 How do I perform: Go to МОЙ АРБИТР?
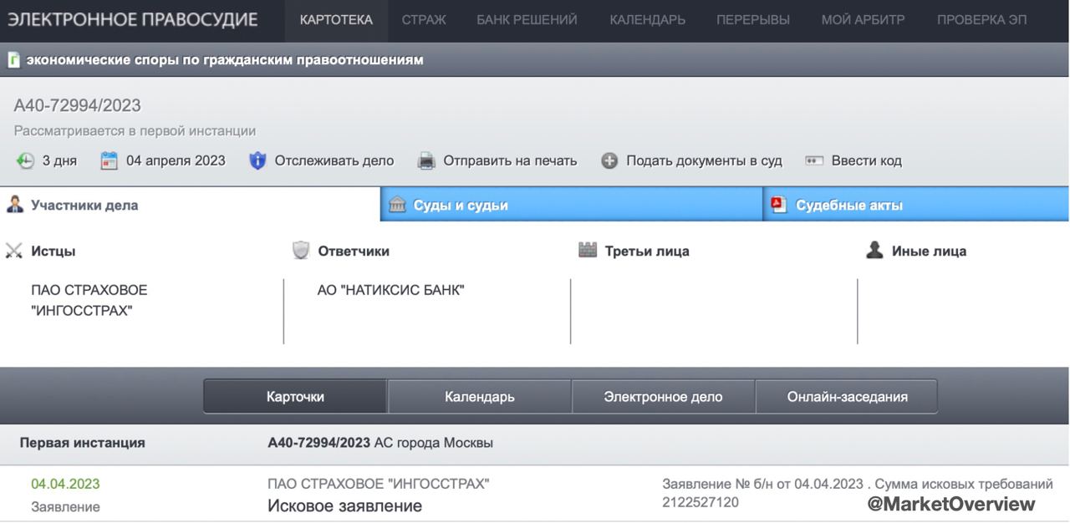863,20
